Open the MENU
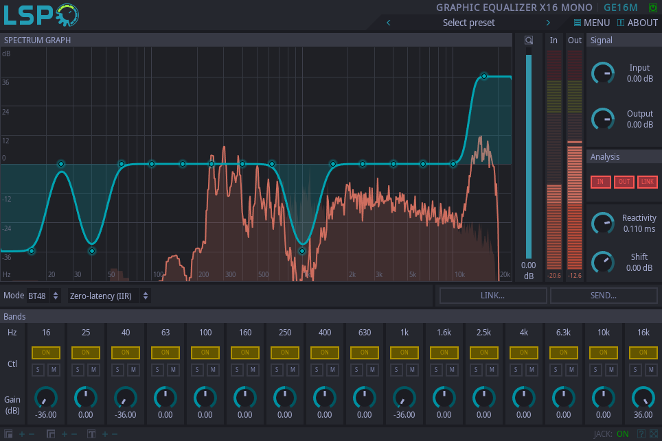The image size is (662, 441). pyautogui.click(x=591, y=23)
